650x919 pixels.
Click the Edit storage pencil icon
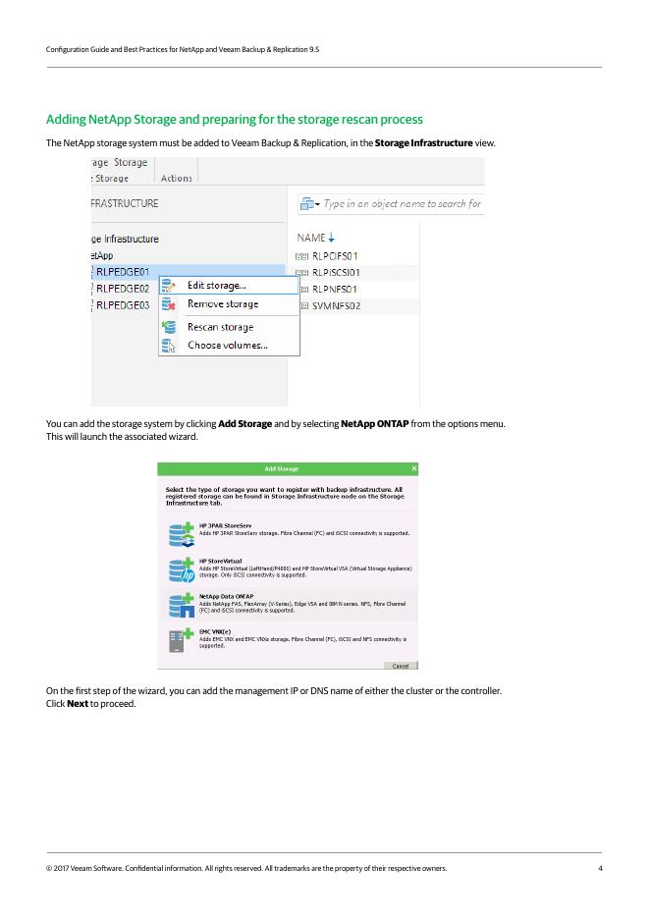[x=168, y=286]
